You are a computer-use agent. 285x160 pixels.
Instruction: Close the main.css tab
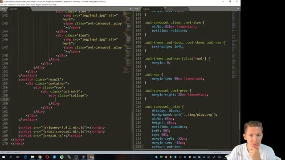[161, 9]
